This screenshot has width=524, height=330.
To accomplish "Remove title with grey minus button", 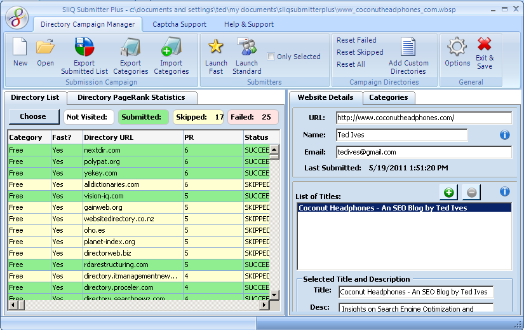I will pyautogui.click(x=471, y=193).
